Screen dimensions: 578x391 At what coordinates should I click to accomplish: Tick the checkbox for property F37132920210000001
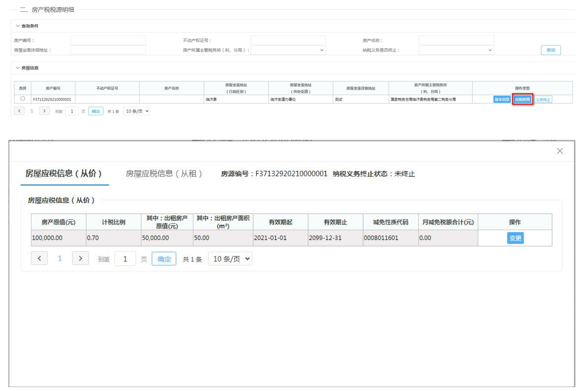pos(23,99)
